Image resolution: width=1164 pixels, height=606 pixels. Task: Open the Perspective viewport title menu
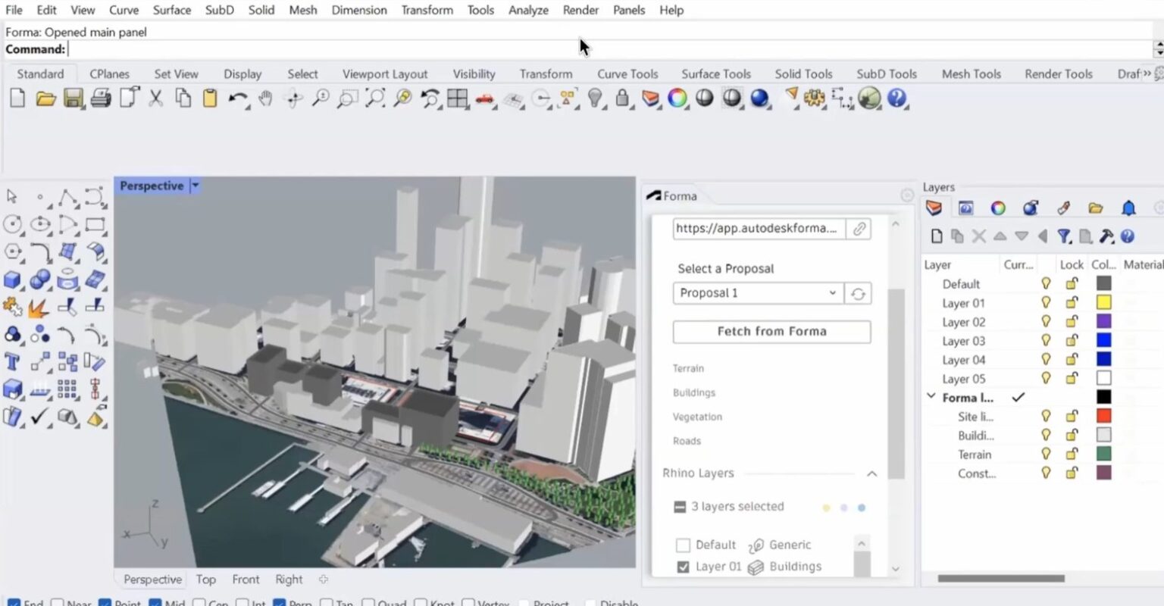click(x=195, y=185)
